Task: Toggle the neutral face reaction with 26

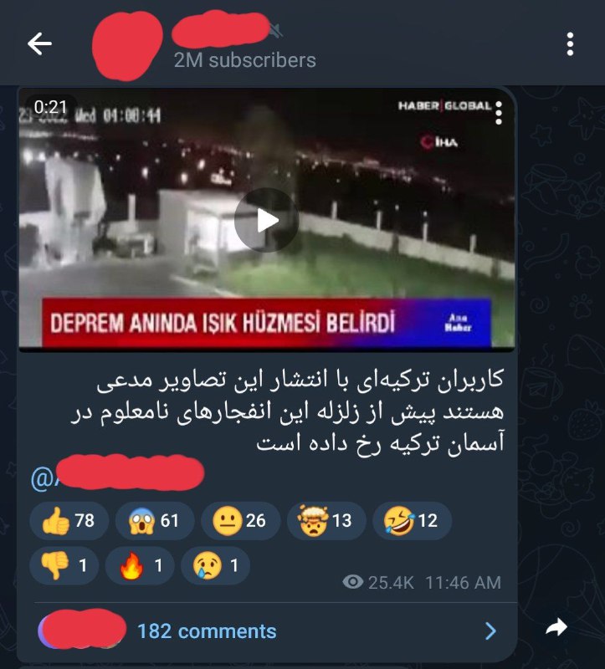Action: [240, 520]
